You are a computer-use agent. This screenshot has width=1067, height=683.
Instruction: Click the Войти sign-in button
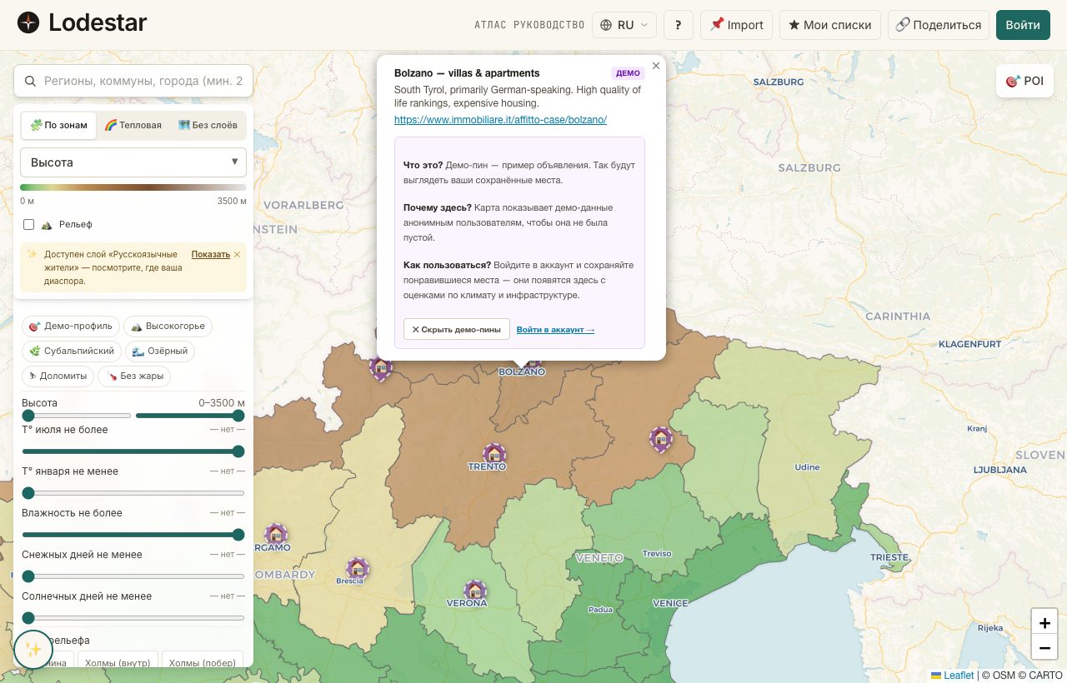[x=1023, y=25]
